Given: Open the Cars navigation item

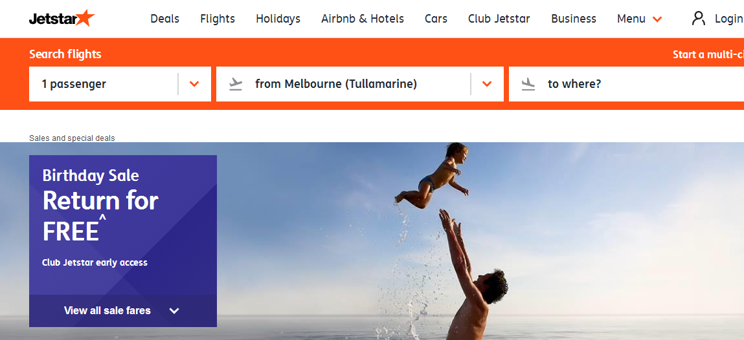Looking at the screenshot, I should point(436,19).
